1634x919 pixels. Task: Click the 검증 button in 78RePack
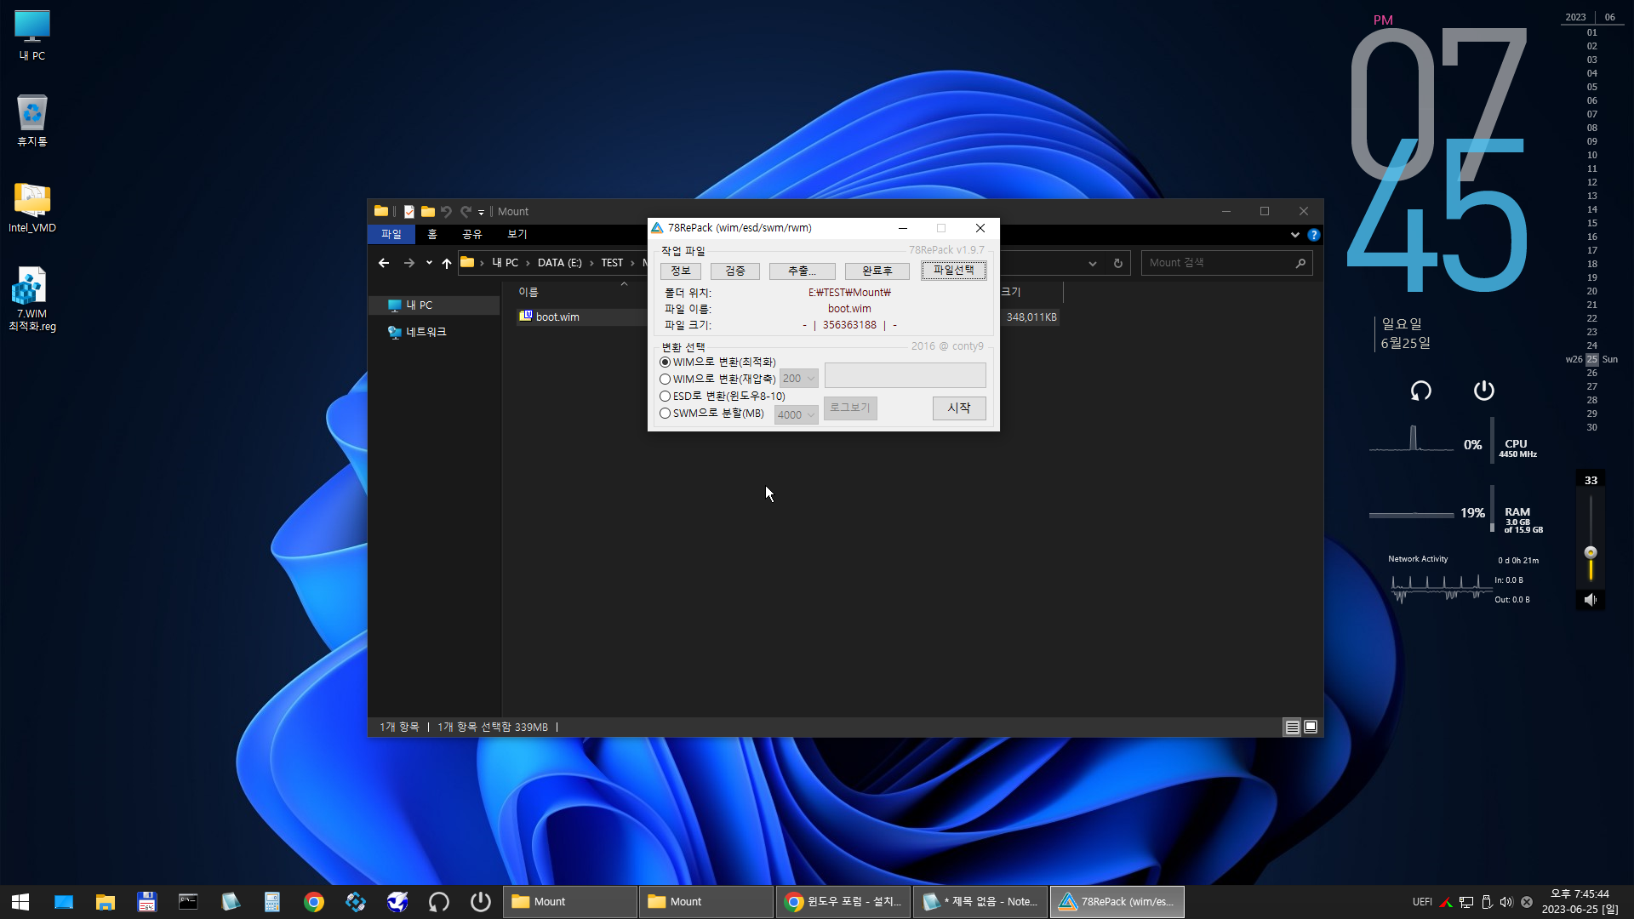pyautogui.click(x=735, y=271)
